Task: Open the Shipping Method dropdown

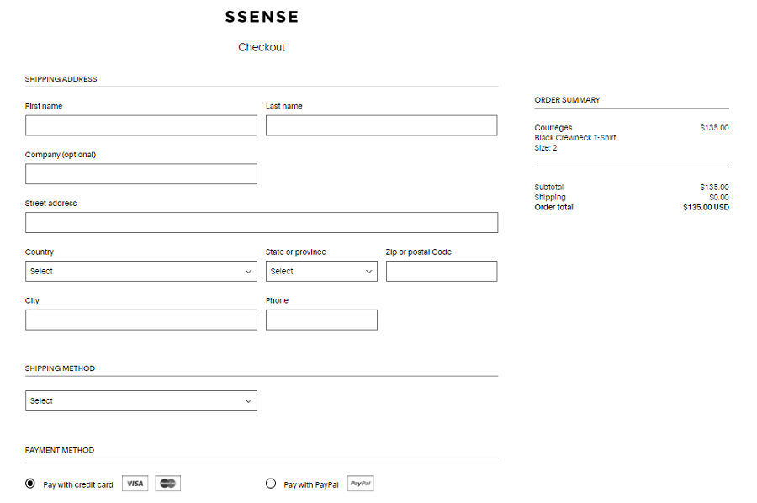Action: tap(141, 401)
